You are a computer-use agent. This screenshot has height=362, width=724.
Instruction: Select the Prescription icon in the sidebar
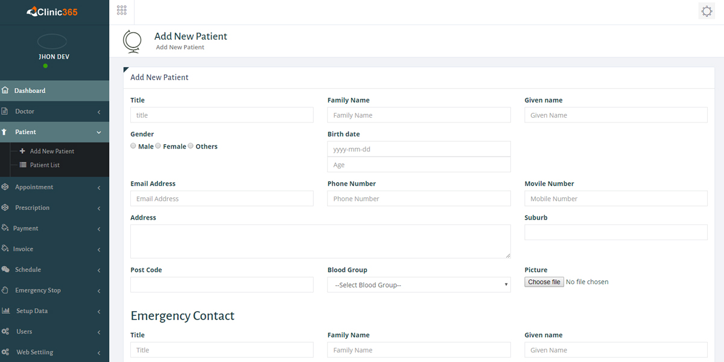click(7, 208)
